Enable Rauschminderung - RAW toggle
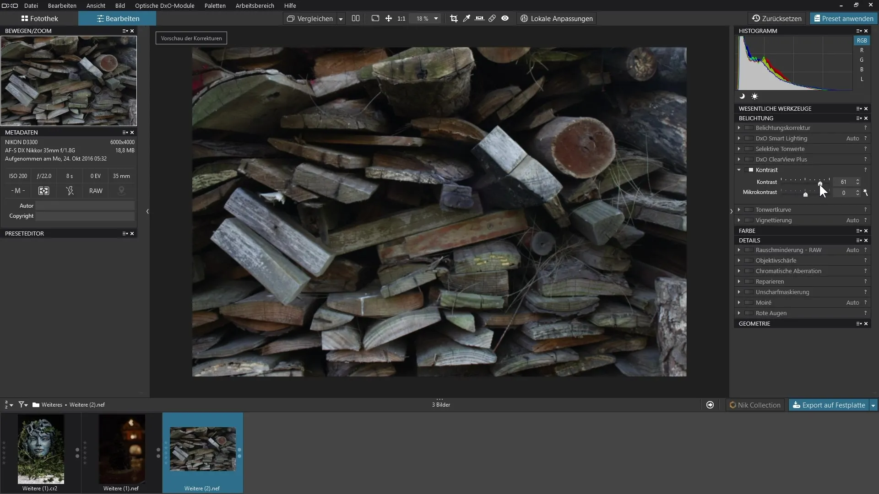Viewport: 879px width, 494px height. coord(749,250)
